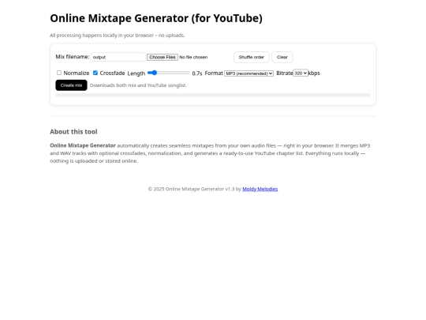
Task: Open the Bitrate 320 dropdown
Action: [x=301, y=73]
